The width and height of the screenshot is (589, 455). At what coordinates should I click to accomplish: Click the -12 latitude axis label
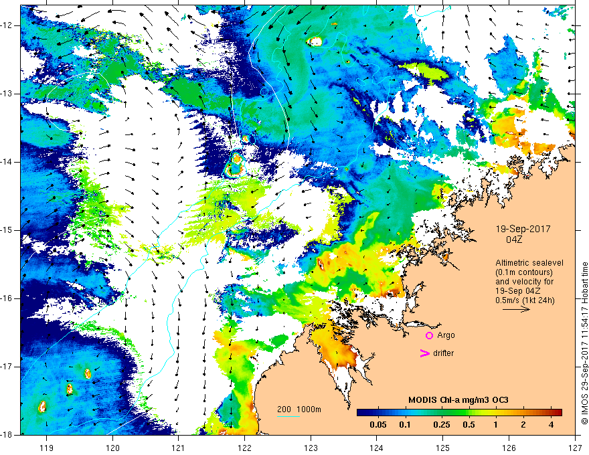tap(7, 25)
